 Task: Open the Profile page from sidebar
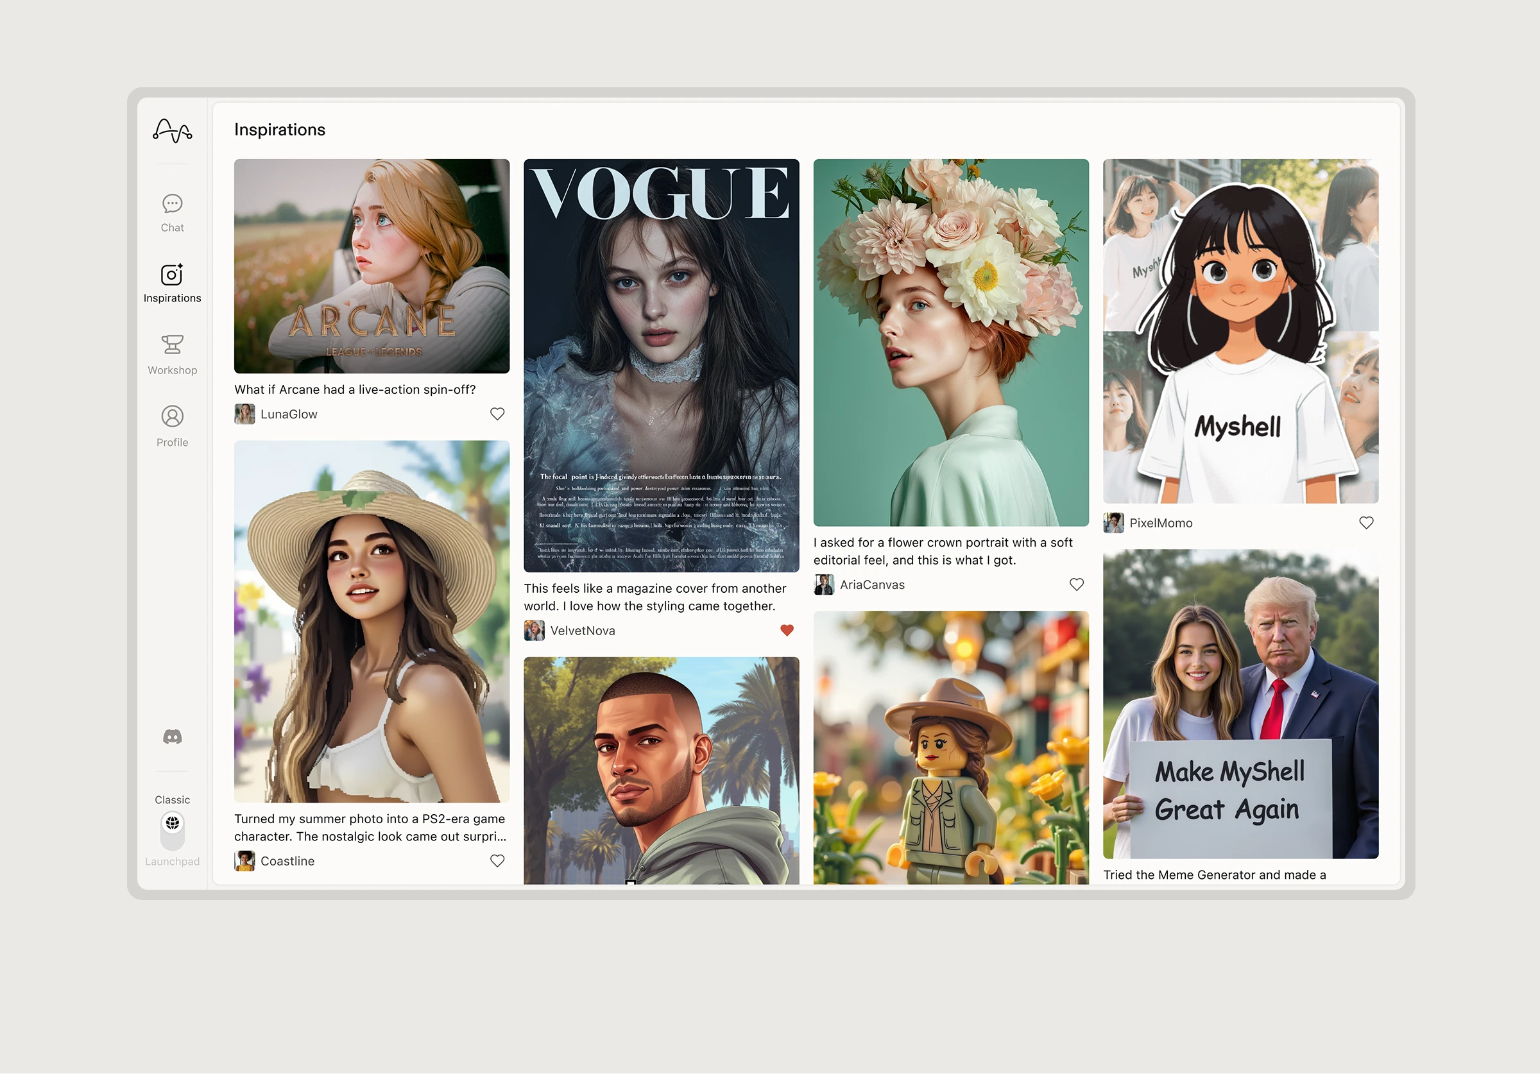(173, 426)
